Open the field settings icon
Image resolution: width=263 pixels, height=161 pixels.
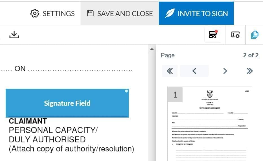pyautogui.click(x=235, y=35)
